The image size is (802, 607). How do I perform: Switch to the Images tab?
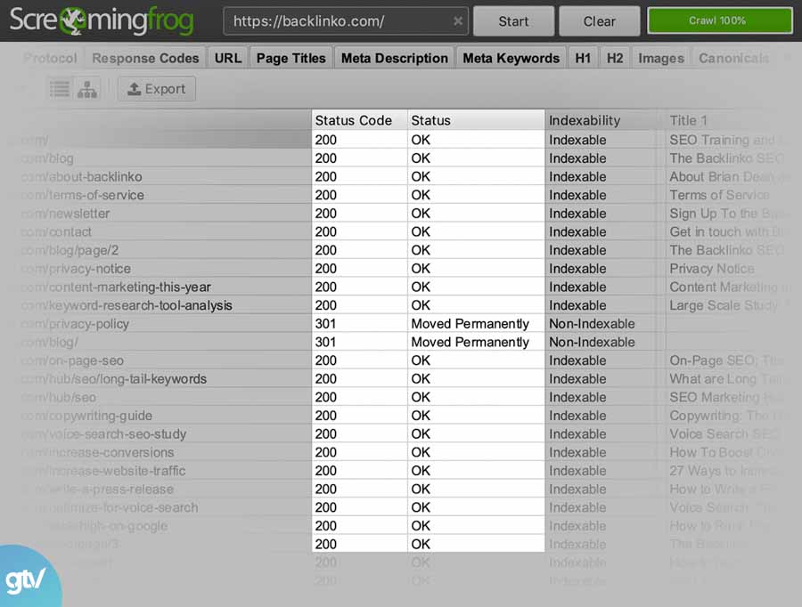click(659, 57)
